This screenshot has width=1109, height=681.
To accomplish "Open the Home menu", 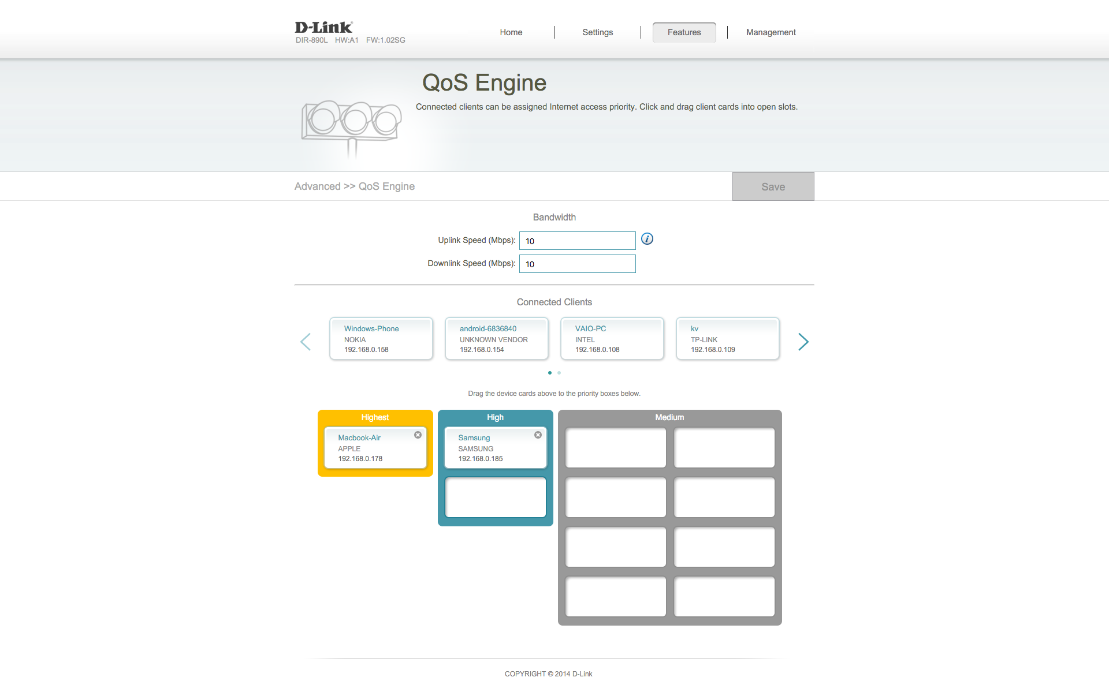I will coord(511,32).
